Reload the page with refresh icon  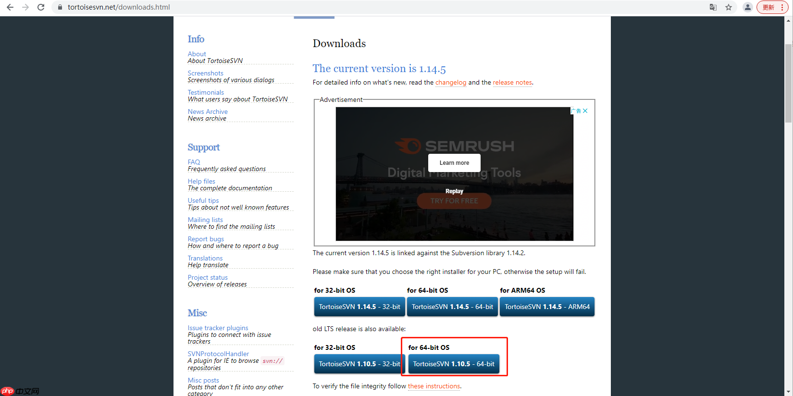tap(41, 7)
